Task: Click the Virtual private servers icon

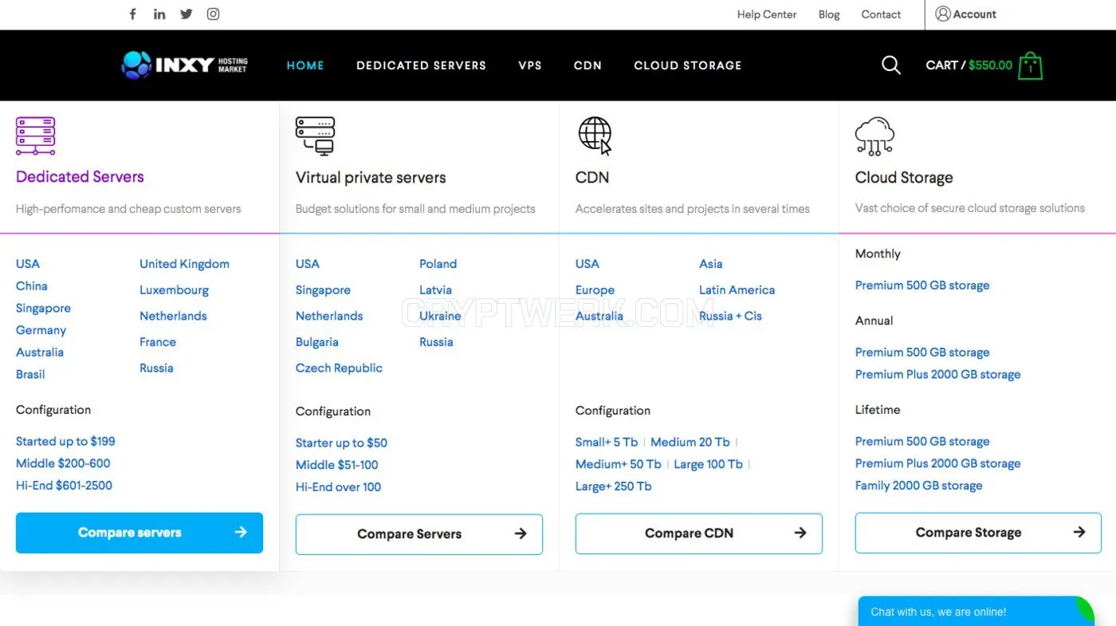Action: 315,136
